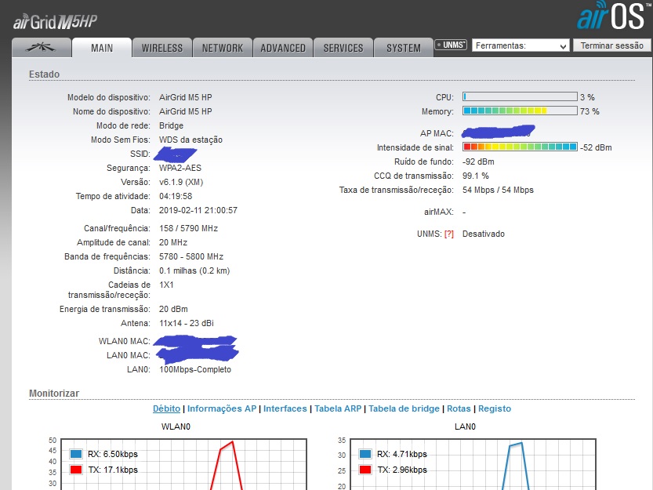Image resolution: width=653 pixels, height=490 pixels.
Task: Select the uptime value 04:19:58
Action: (176, 196)
